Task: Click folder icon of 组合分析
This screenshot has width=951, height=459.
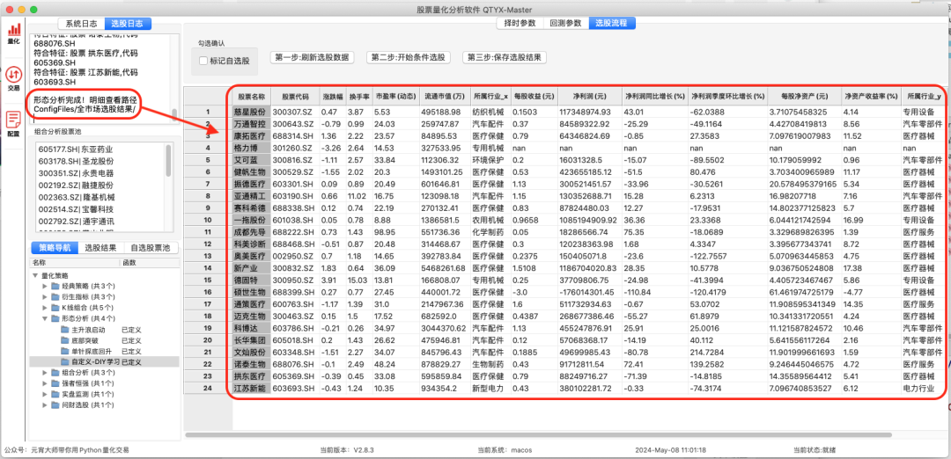Action: [55, 373]
